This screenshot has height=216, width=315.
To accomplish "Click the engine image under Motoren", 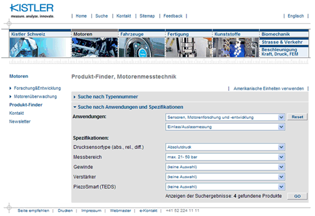I will [95, 47].
